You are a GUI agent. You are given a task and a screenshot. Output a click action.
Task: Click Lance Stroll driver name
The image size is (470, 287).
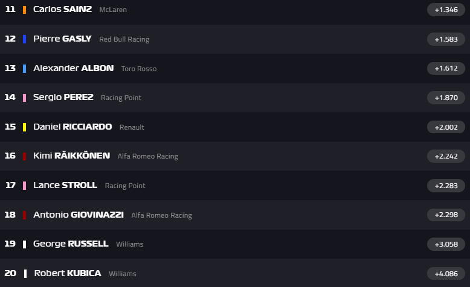65,185
